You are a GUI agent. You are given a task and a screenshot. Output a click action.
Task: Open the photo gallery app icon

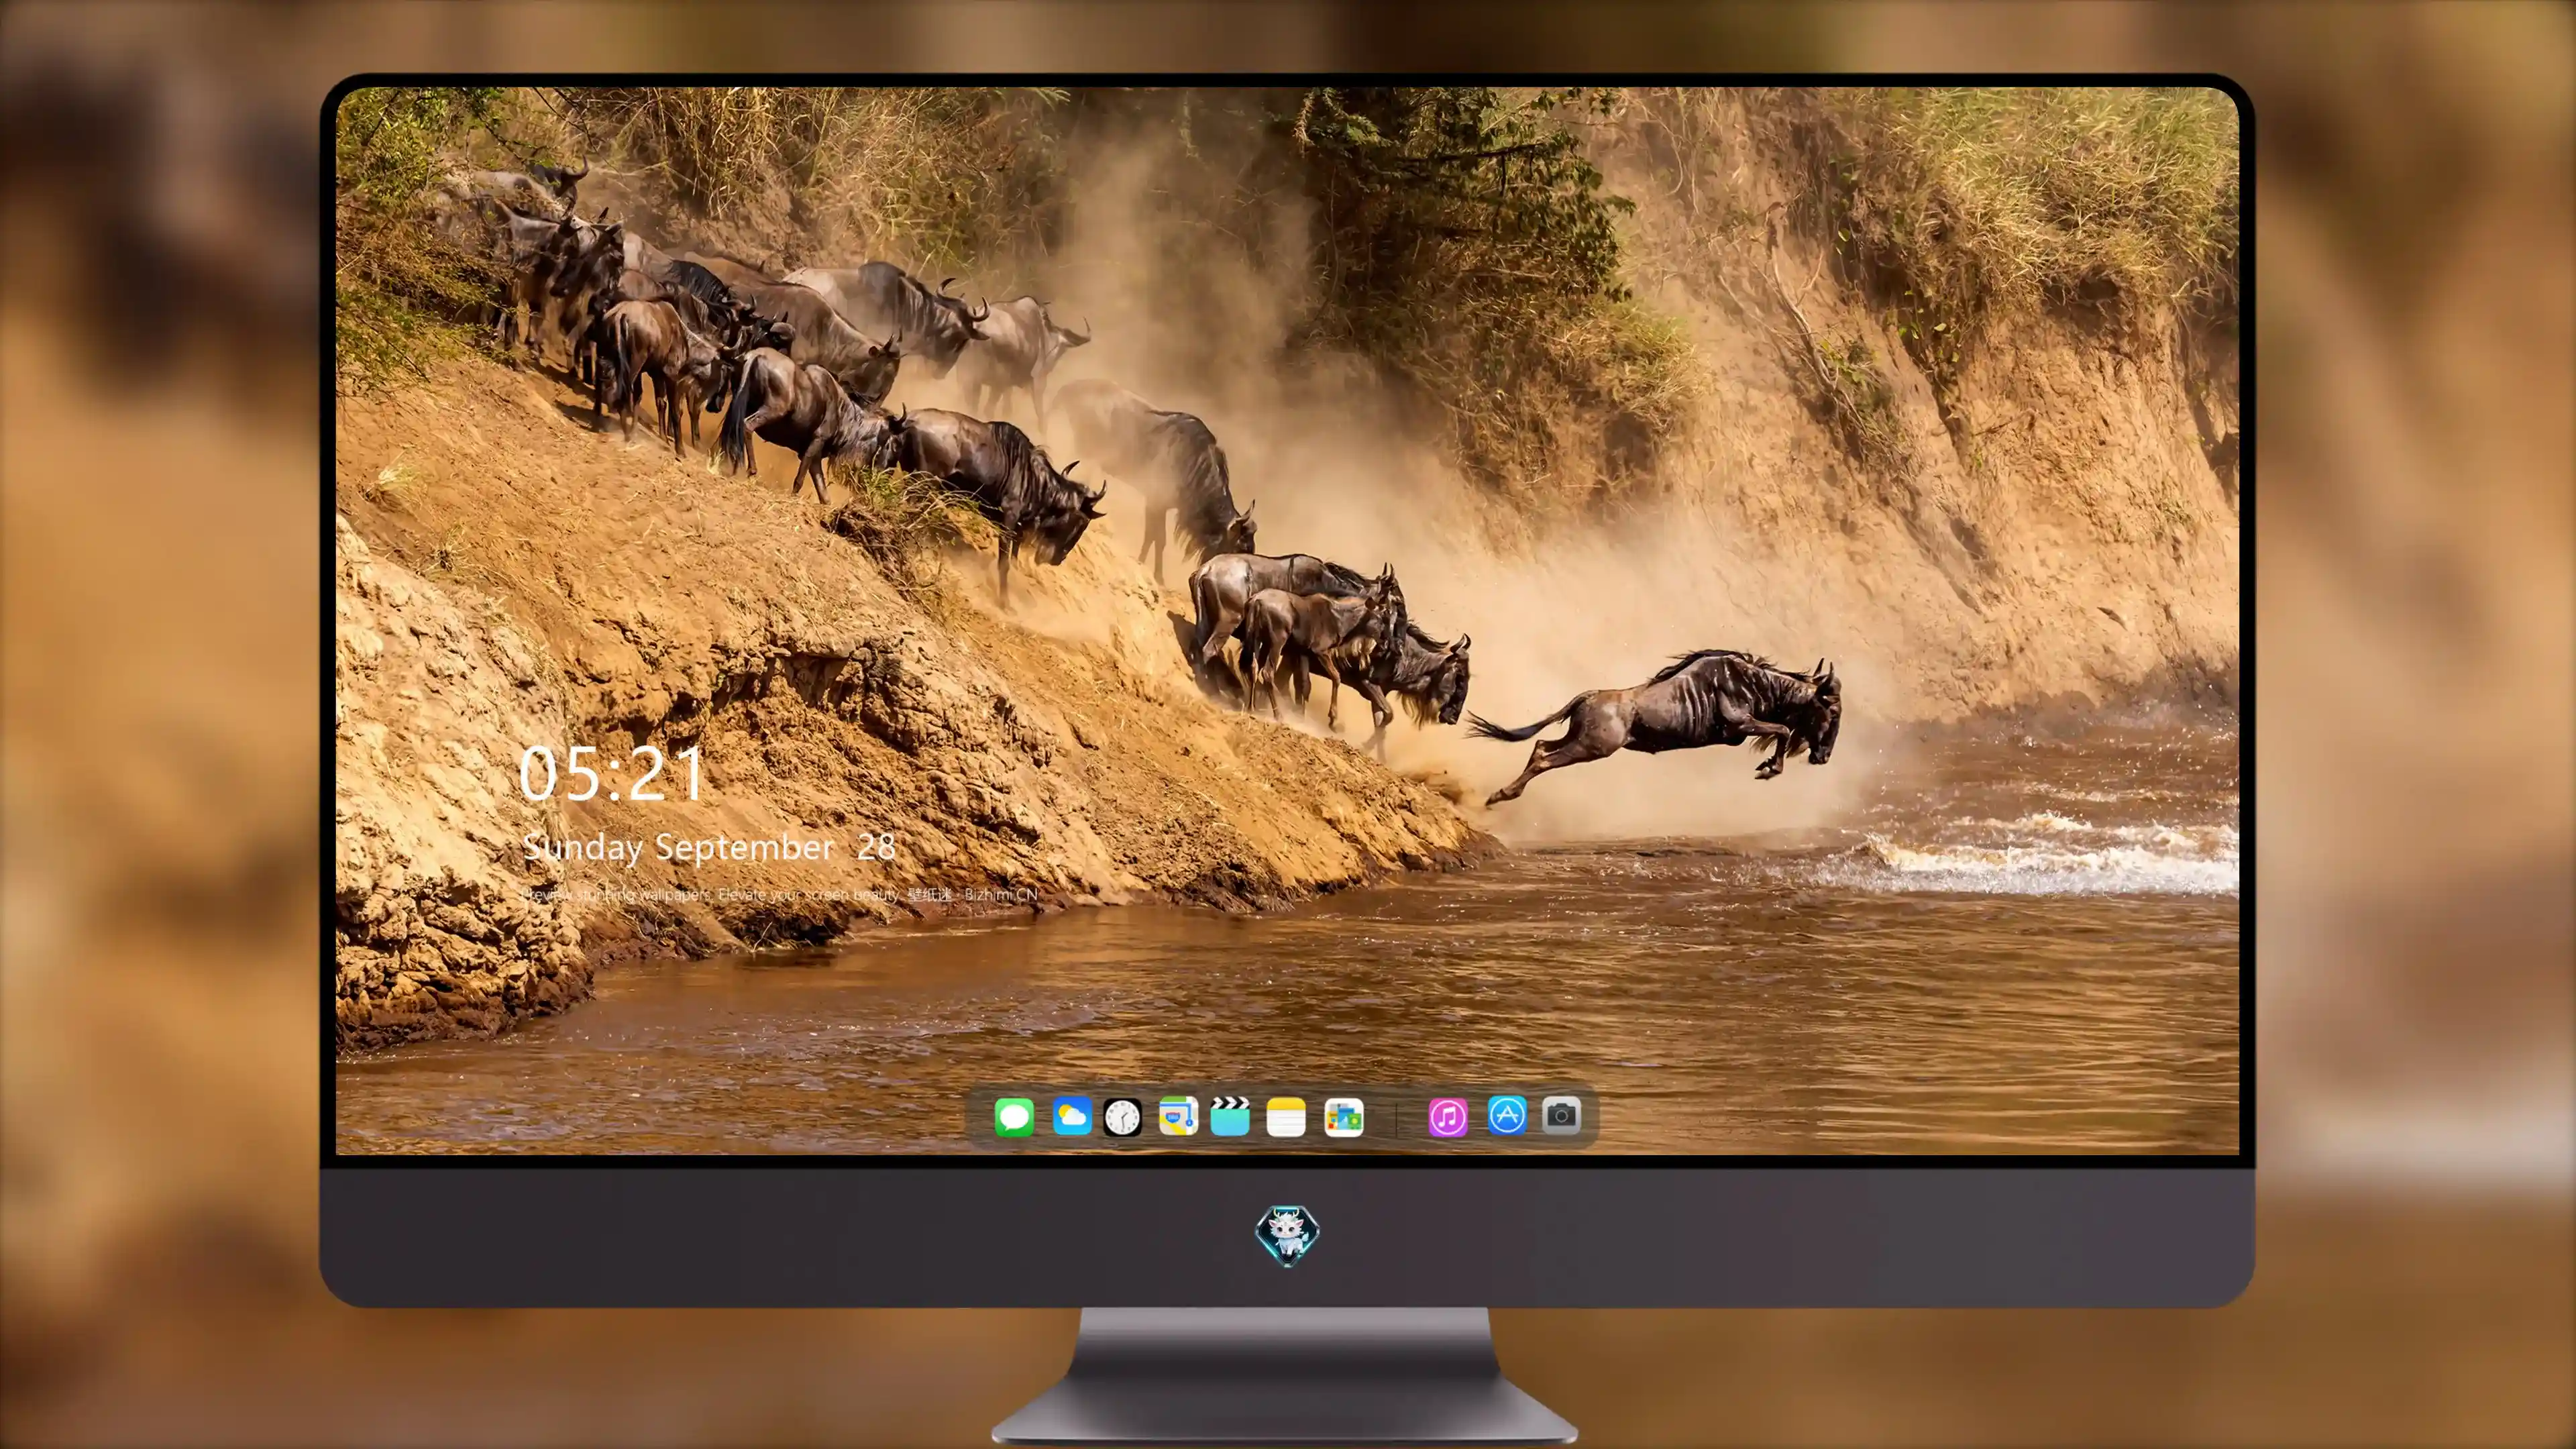point(1343,1117)
